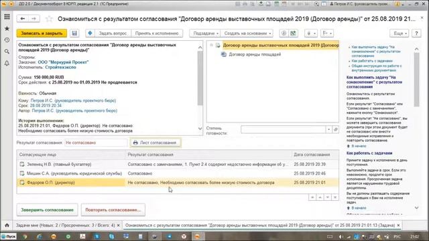Screen dimensions: 429x241
Task: Open the Создать на основании dropdown
Action: tap(247, 33)
